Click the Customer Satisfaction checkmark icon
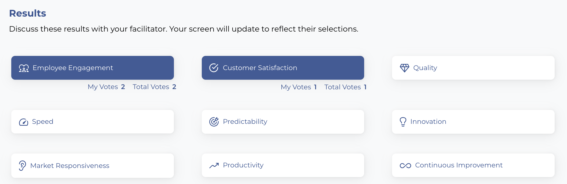 pyautogui.click(x=214, y=68)
